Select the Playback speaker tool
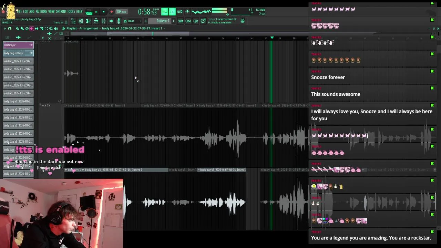The width and height of the screenshot is (441, 248). pos(56,29)
